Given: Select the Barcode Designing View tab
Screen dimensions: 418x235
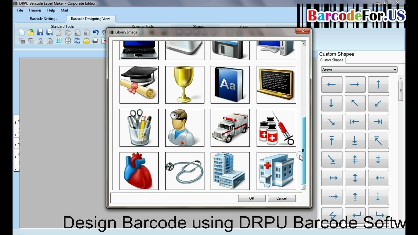Looking at the screenshot, I should click(90, 19).
